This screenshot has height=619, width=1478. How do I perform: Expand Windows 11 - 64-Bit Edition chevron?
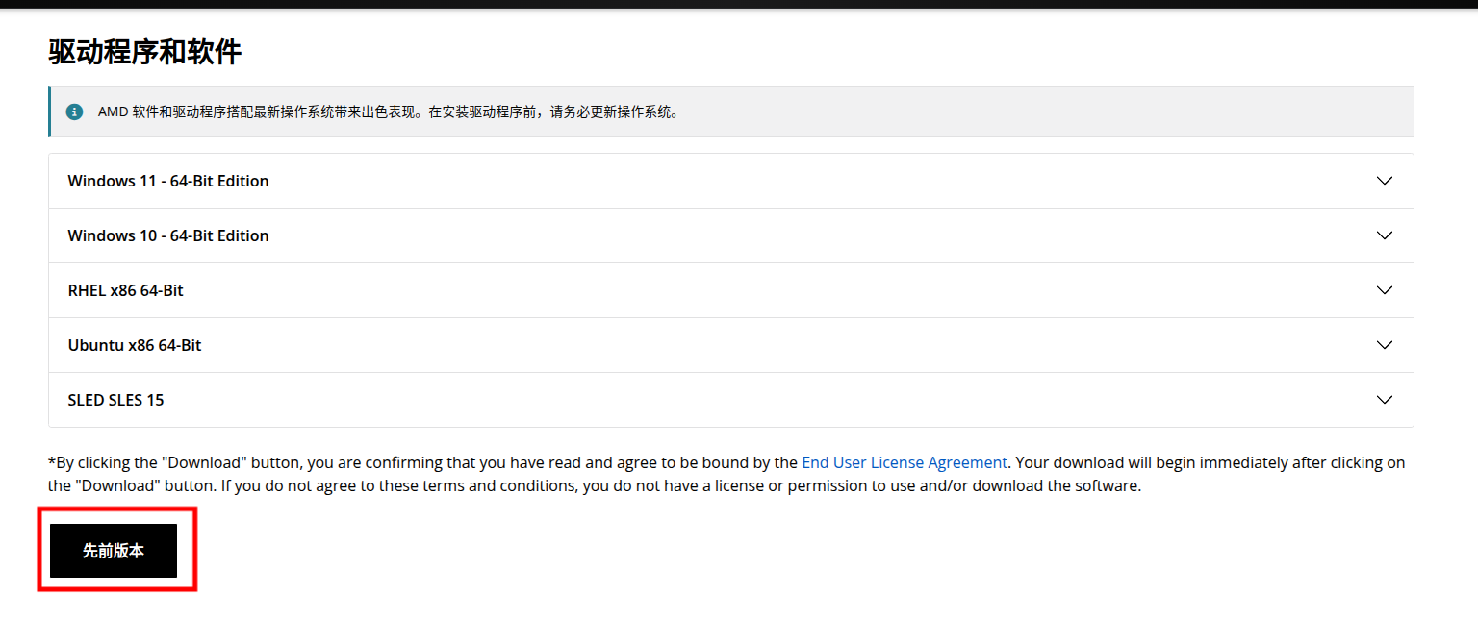click(1385, 181)
